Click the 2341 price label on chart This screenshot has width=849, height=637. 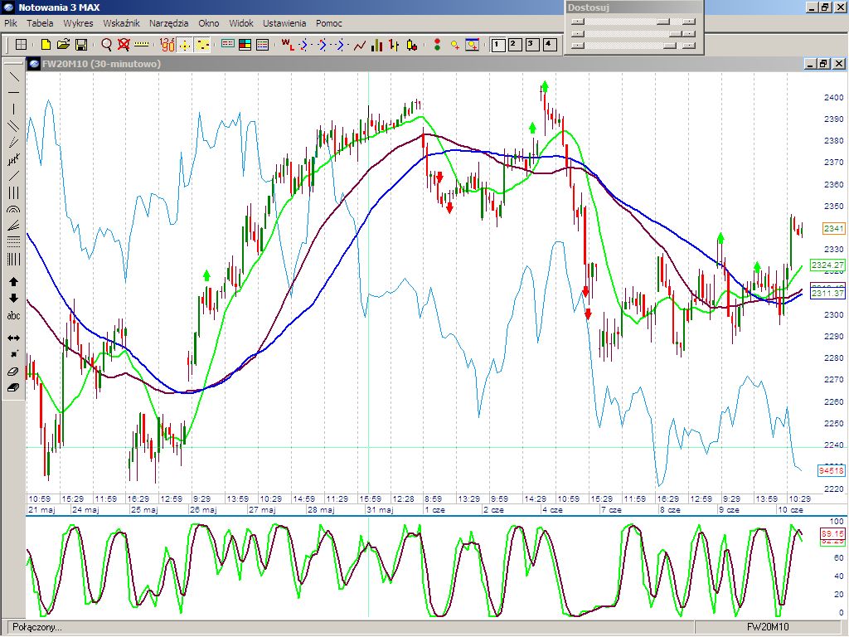click(x=833, y=228)
